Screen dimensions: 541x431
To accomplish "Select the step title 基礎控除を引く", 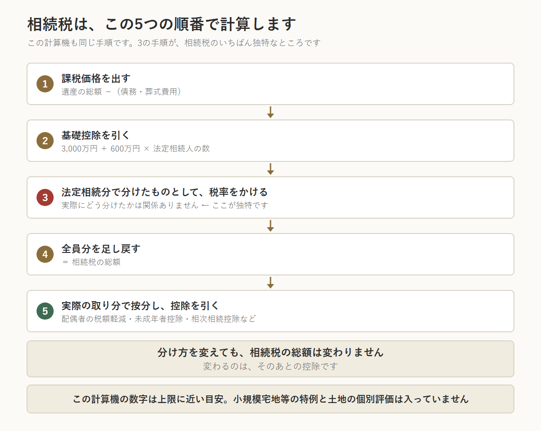I will (96, 136).
